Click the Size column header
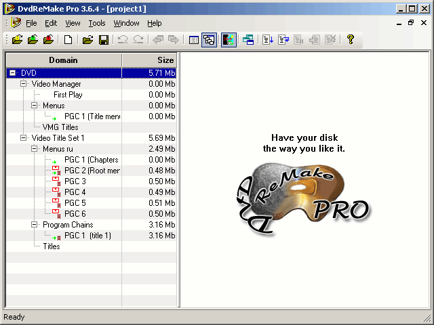 point(149,60)
